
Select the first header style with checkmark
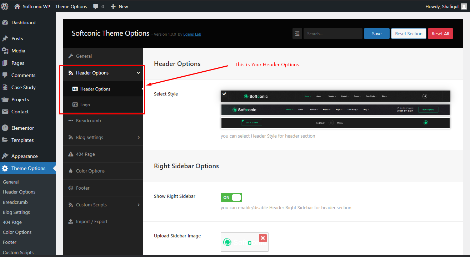[335, 96]
